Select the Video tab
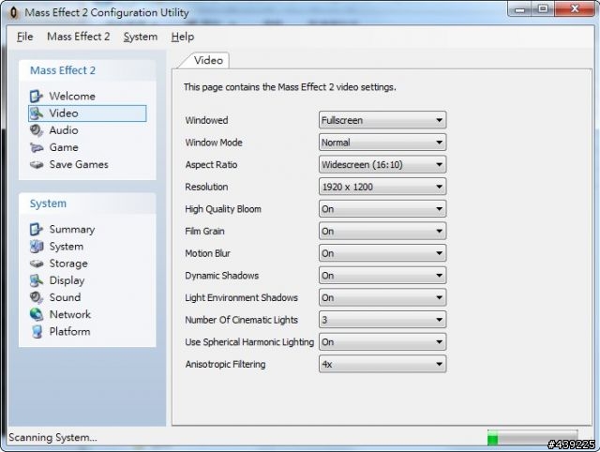The image size is (600, 452). [x=208, y=60]
